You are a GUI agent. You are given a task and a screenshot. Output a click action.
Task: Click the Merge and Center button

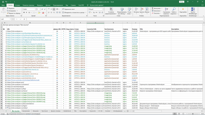click(x=74, y=13)
